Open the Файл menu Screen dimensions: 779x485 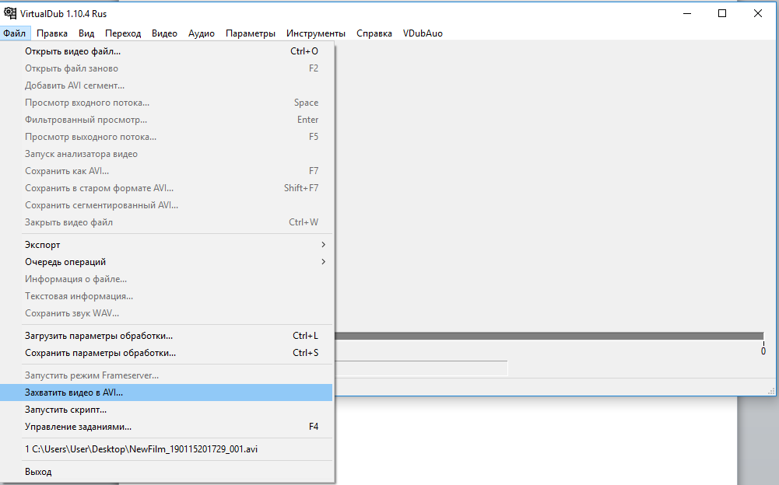(x=15, y=33)
